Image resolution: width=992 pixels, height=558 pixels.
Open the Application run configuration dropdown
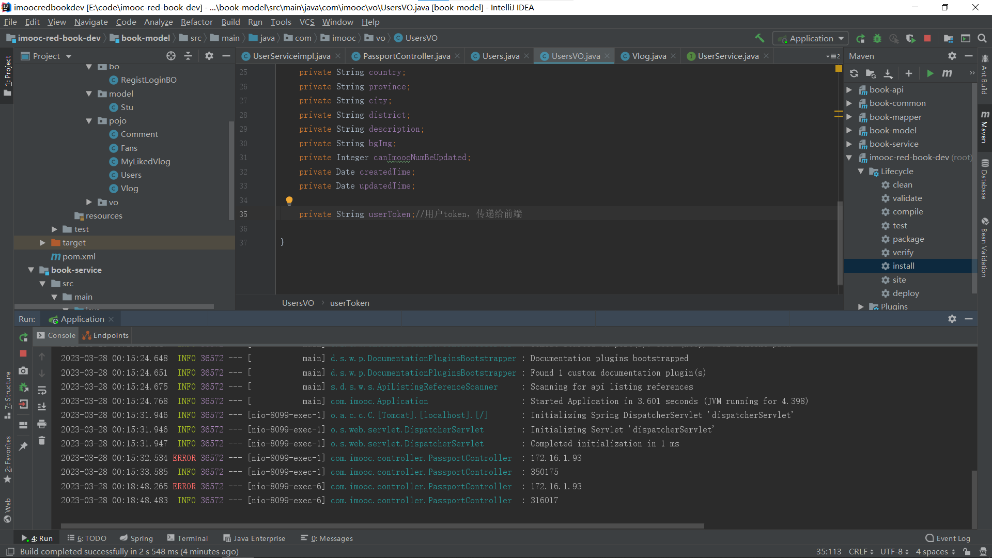click(811, 38)
